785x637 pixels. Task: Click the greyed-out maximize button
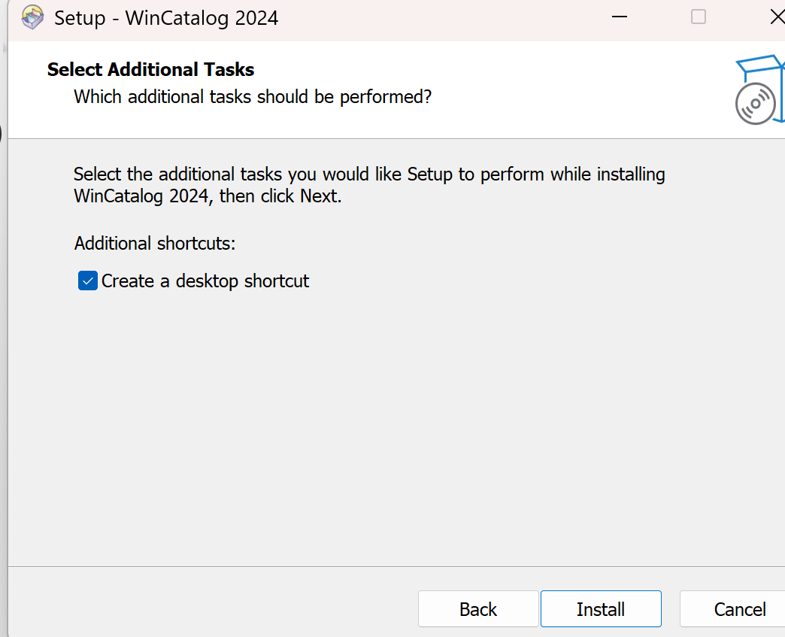pyautogui.click(x=699, y=17)
